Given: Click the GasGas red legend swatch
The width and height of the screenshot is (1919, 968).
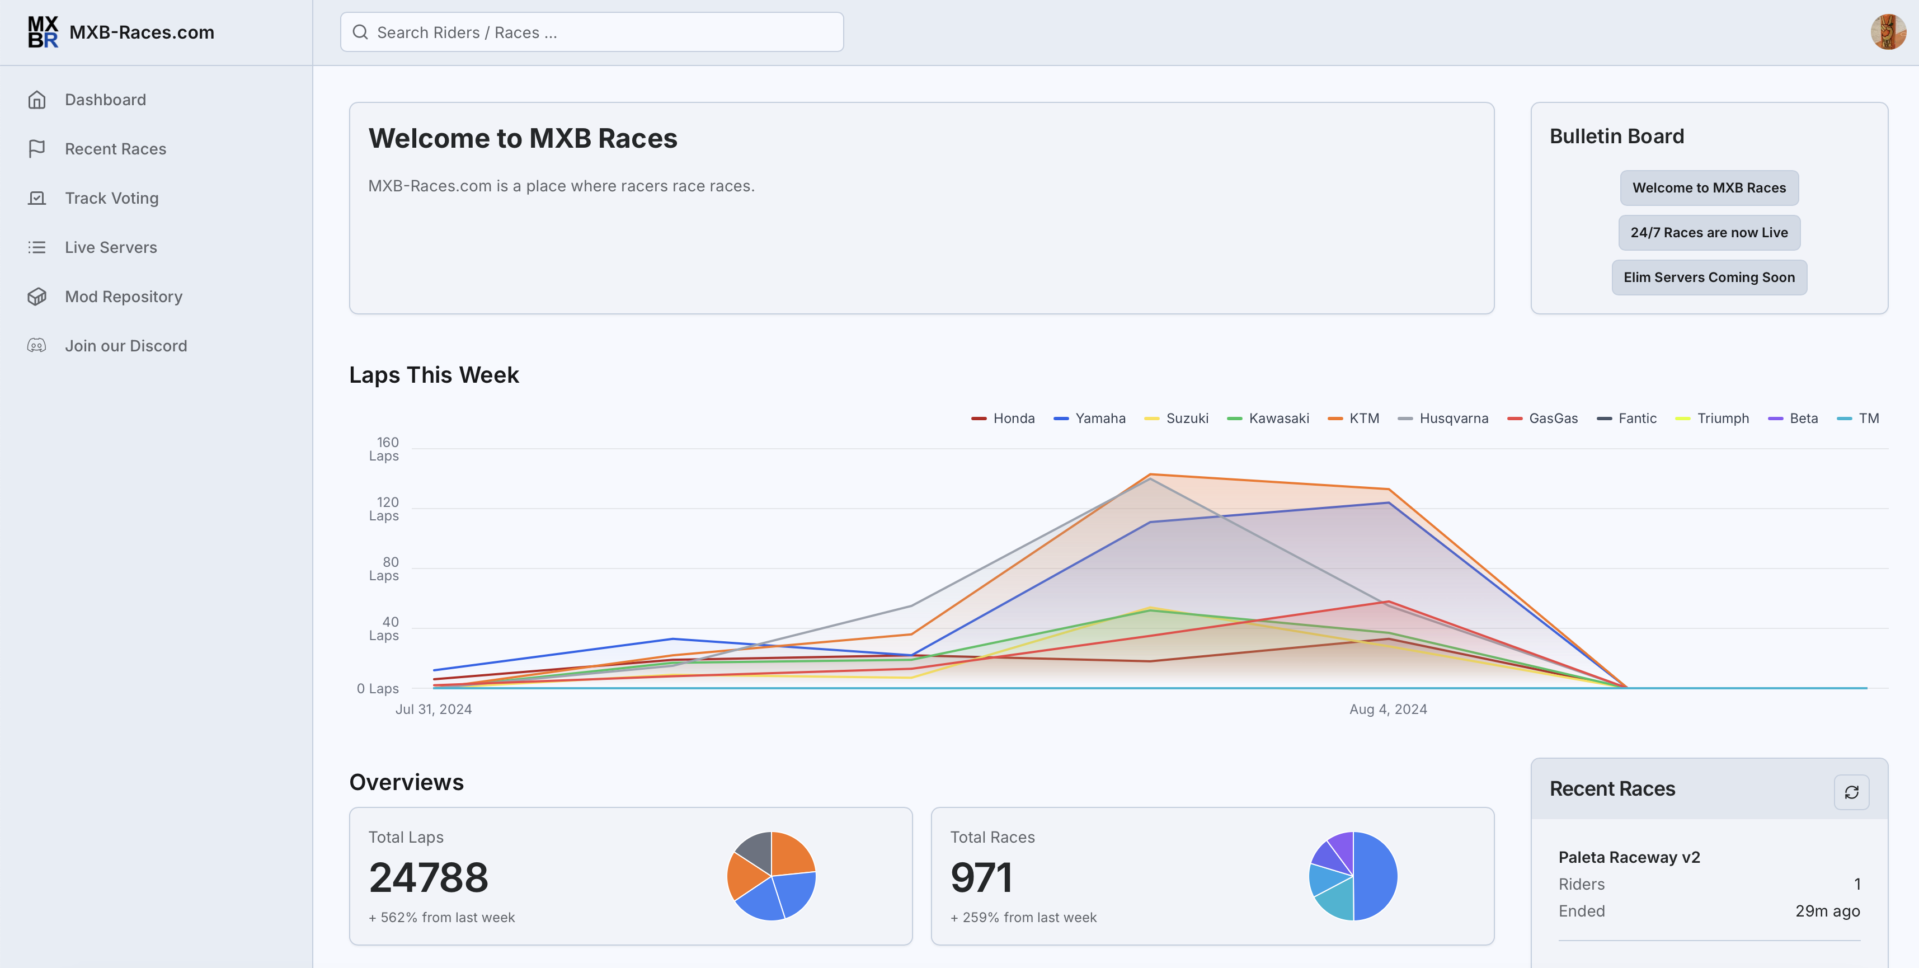Looking at the screenshot, I should point(1514,419).
